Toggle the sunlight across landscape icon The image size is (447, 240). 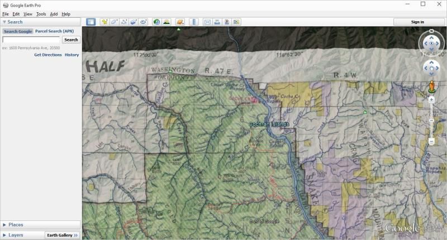pyautogui.click(x=166, y=22)
